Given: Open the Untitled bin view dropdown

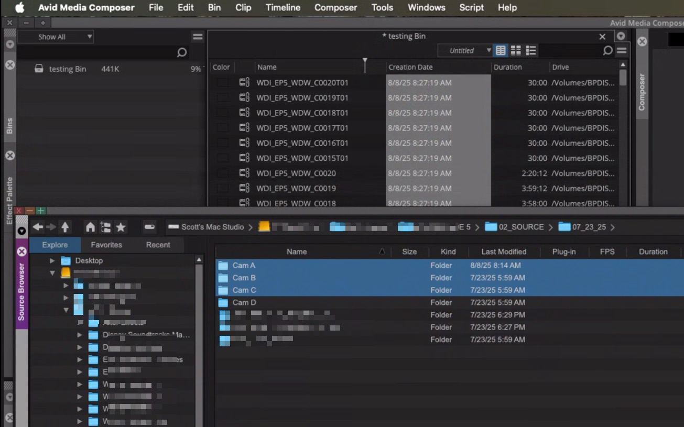Looking at the screenshot, I should point(465,50).
